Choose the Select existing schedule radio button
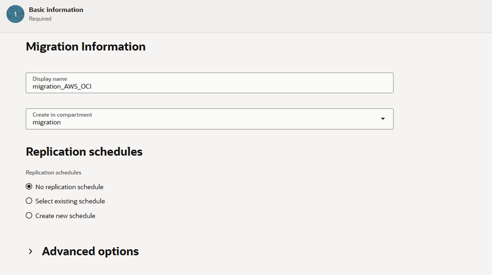 click(x=29, y=201)
